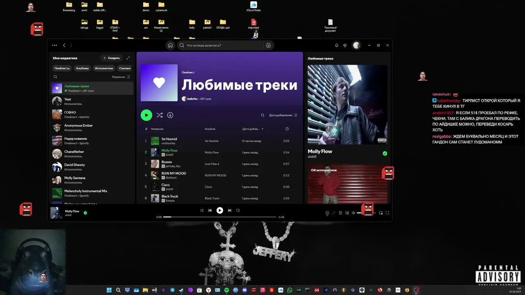Screen dimensions: 525x295
Task: Open the user profile avatar menu
Action: [x=356, y=45]
